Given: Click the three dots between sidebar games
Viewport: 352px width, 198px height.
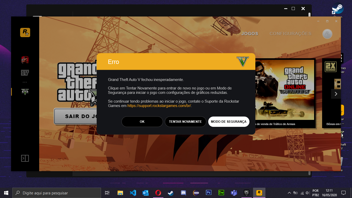Looking at the screenshot, I should (25, 82).
